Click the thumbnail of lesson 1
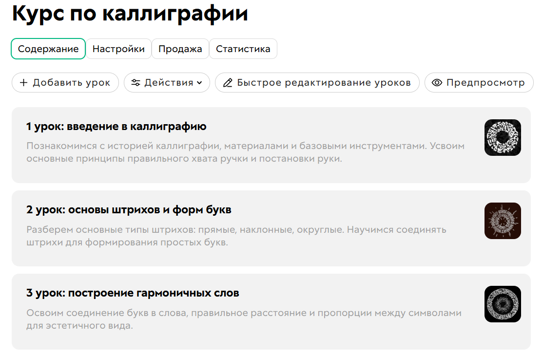The image size is (543, 354). click(503, 138)
